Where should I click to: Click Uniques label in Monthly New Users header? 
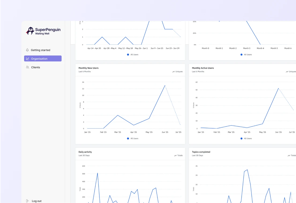[x=179, y=72]
